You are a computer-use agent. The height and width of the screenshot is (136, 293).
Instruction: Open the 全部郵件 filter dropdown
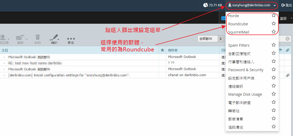click(211, 39)
